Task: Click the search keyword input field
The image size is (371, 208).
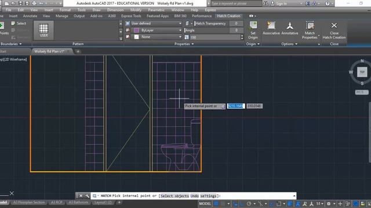Action: click(236, 3)
